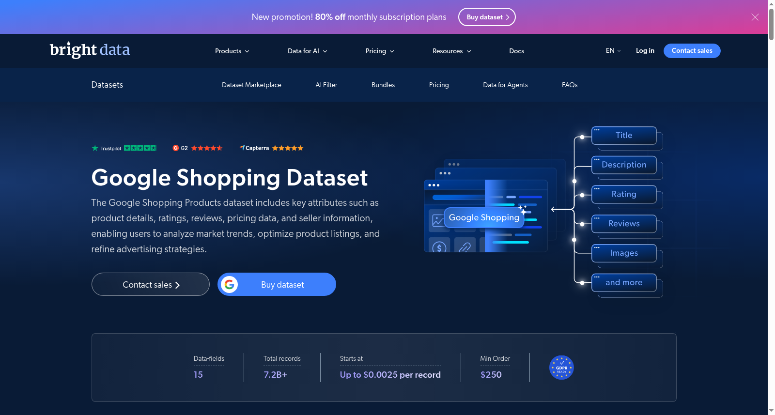
Task: Click the Trustpilot rating badge
Action: [x=124, y=148]
